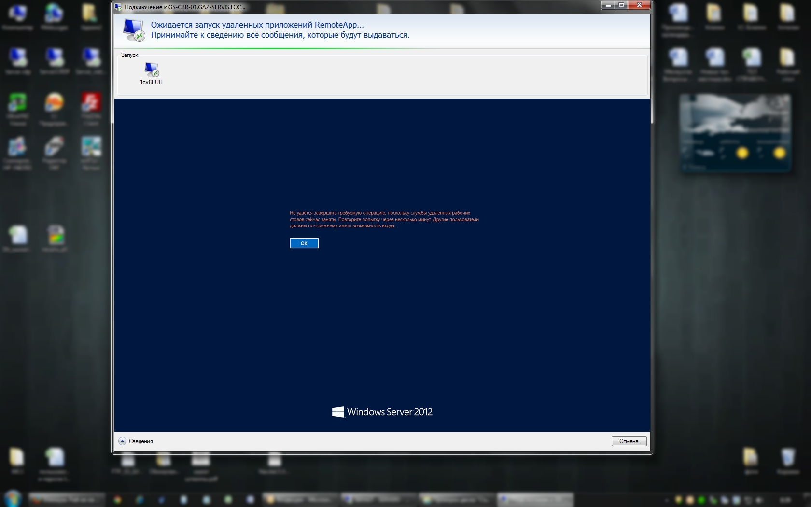Open the Windows Start menu orb
811x507 pixels.
click(13, 498)
